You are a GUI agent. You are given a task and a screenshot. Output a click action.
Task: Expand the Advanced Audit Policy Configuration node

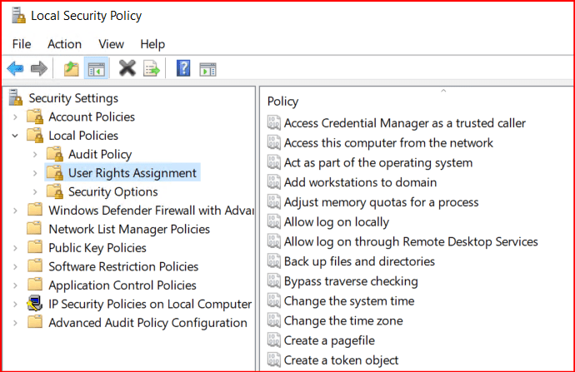click(15, 323)
